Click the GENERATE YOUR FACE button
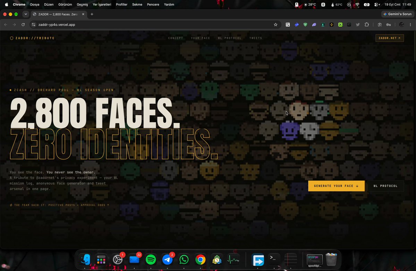416x271 pixels. click(336, 186)
